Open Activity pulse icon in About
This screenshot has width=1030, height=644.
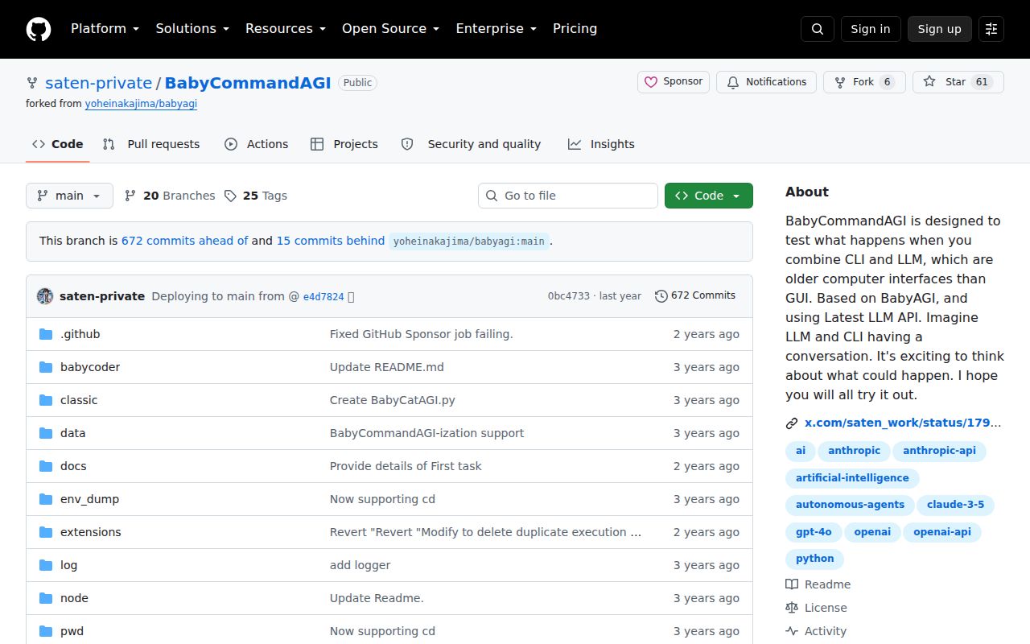coord(792,631)
